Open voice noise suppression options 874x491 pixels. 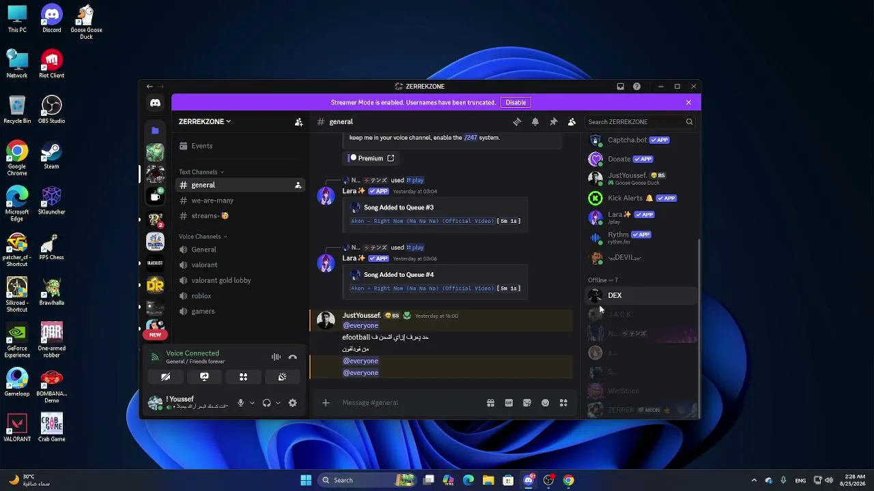tap(276, 357)
